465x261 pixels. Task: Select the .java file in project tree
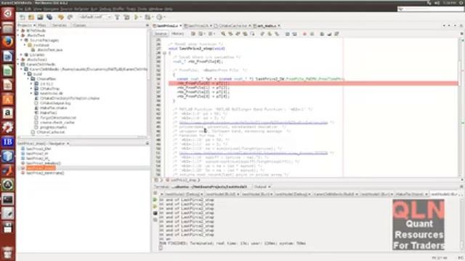point(49,50)
